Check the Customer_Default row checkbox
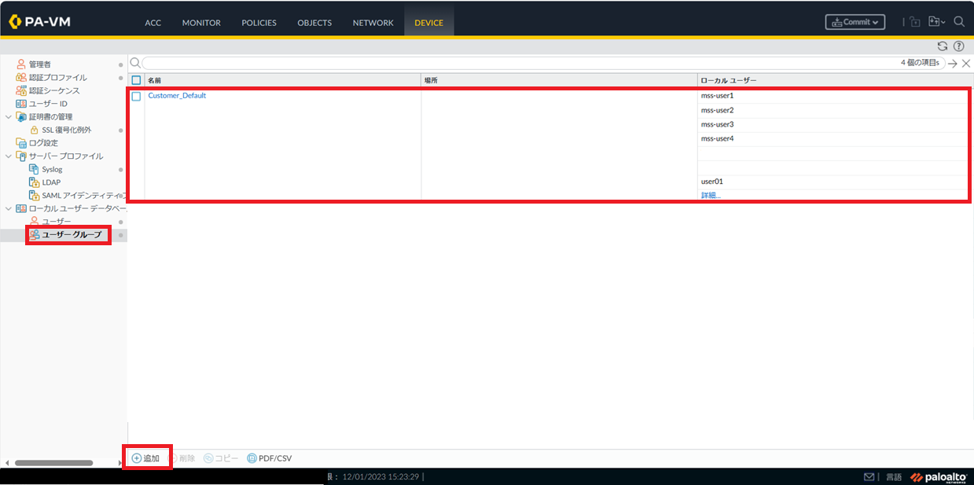Image resolution: width=974 pixels, height=485 pixels. 136,96
